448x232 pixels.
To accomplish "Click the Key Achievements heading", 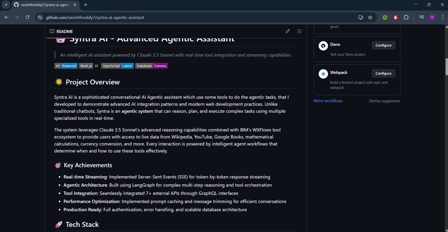I will click(88, 165).
